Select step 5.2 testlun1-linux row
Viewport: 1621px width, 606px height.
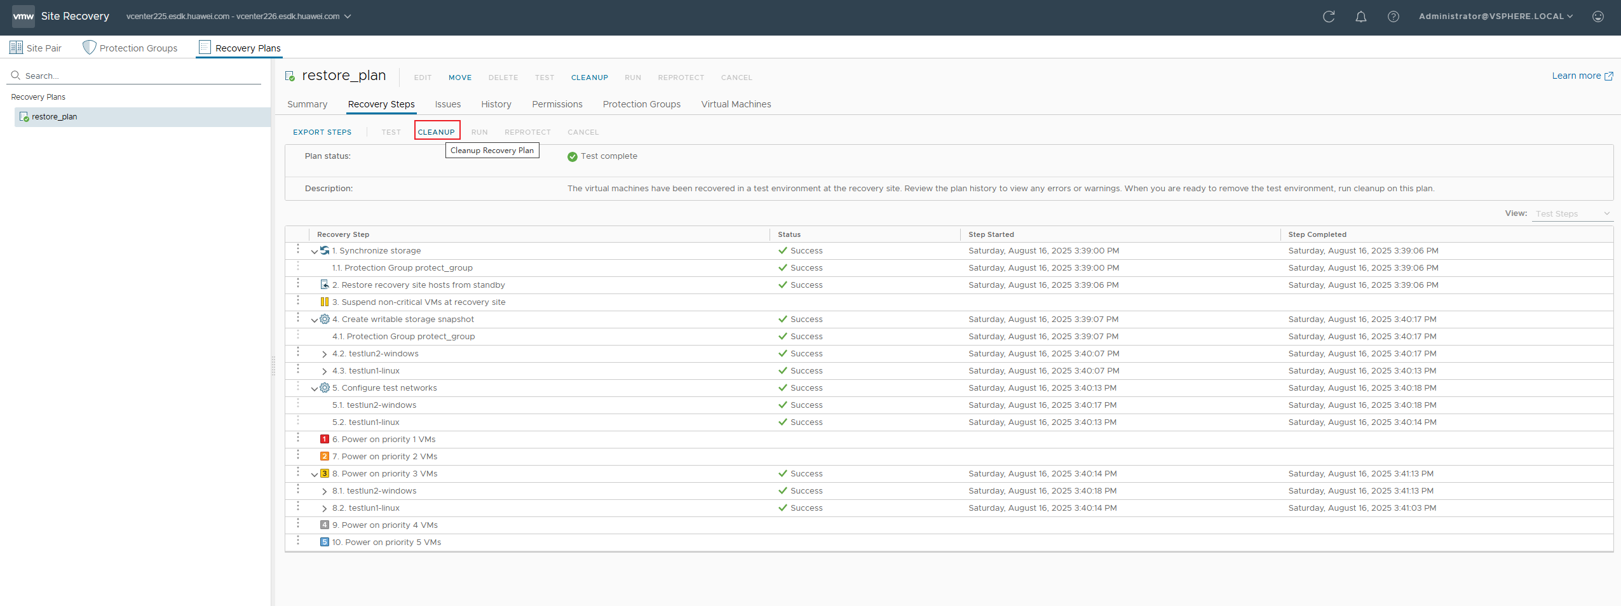point(949,422)
